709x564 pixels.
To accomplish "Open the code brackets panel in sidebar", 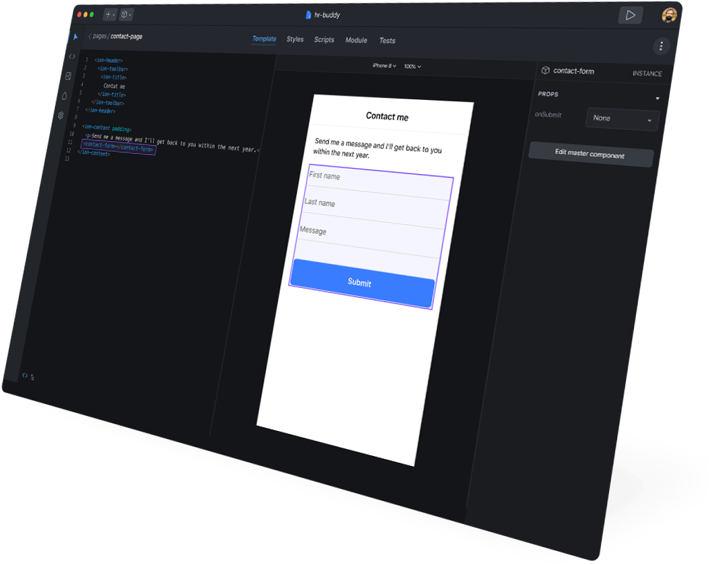I will pos(72,56).
